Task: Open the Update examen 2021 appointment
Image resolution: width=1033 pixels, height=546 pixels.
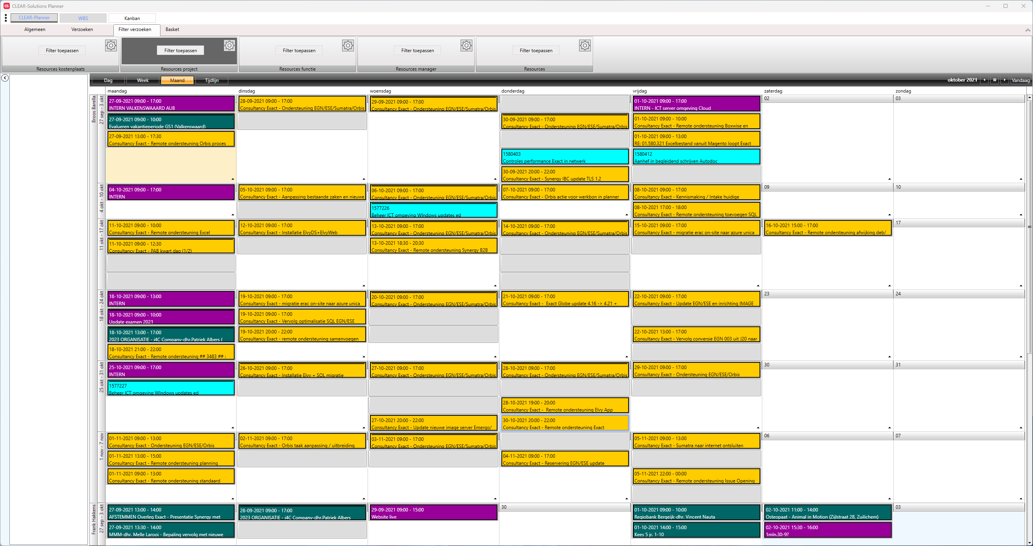Action: click(171, 317)
